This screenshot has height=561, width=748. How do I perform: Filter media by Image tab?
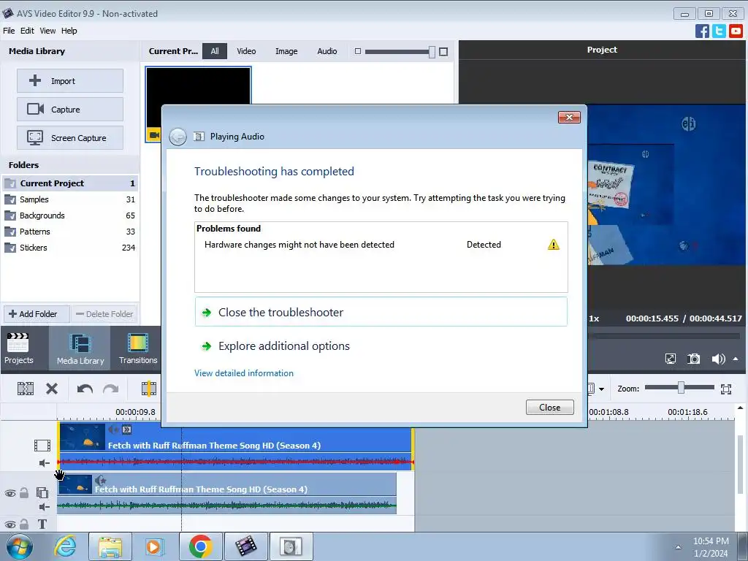pos(286,51)
